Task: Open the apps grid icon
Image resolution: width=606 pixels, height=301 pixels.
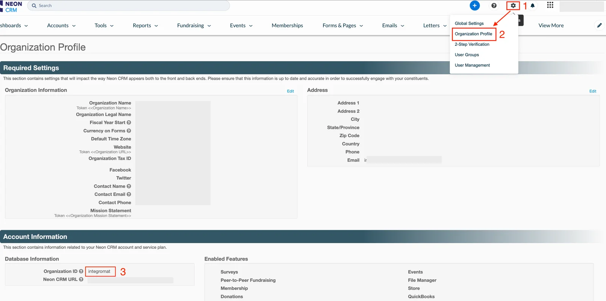Action: coord(550,5)
